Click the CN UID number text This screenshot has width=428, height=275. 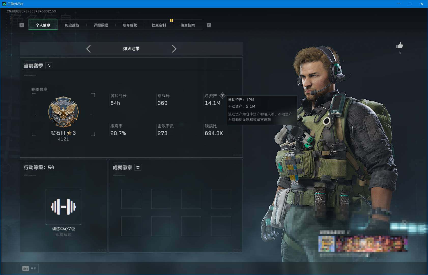(x=31, y=11)
